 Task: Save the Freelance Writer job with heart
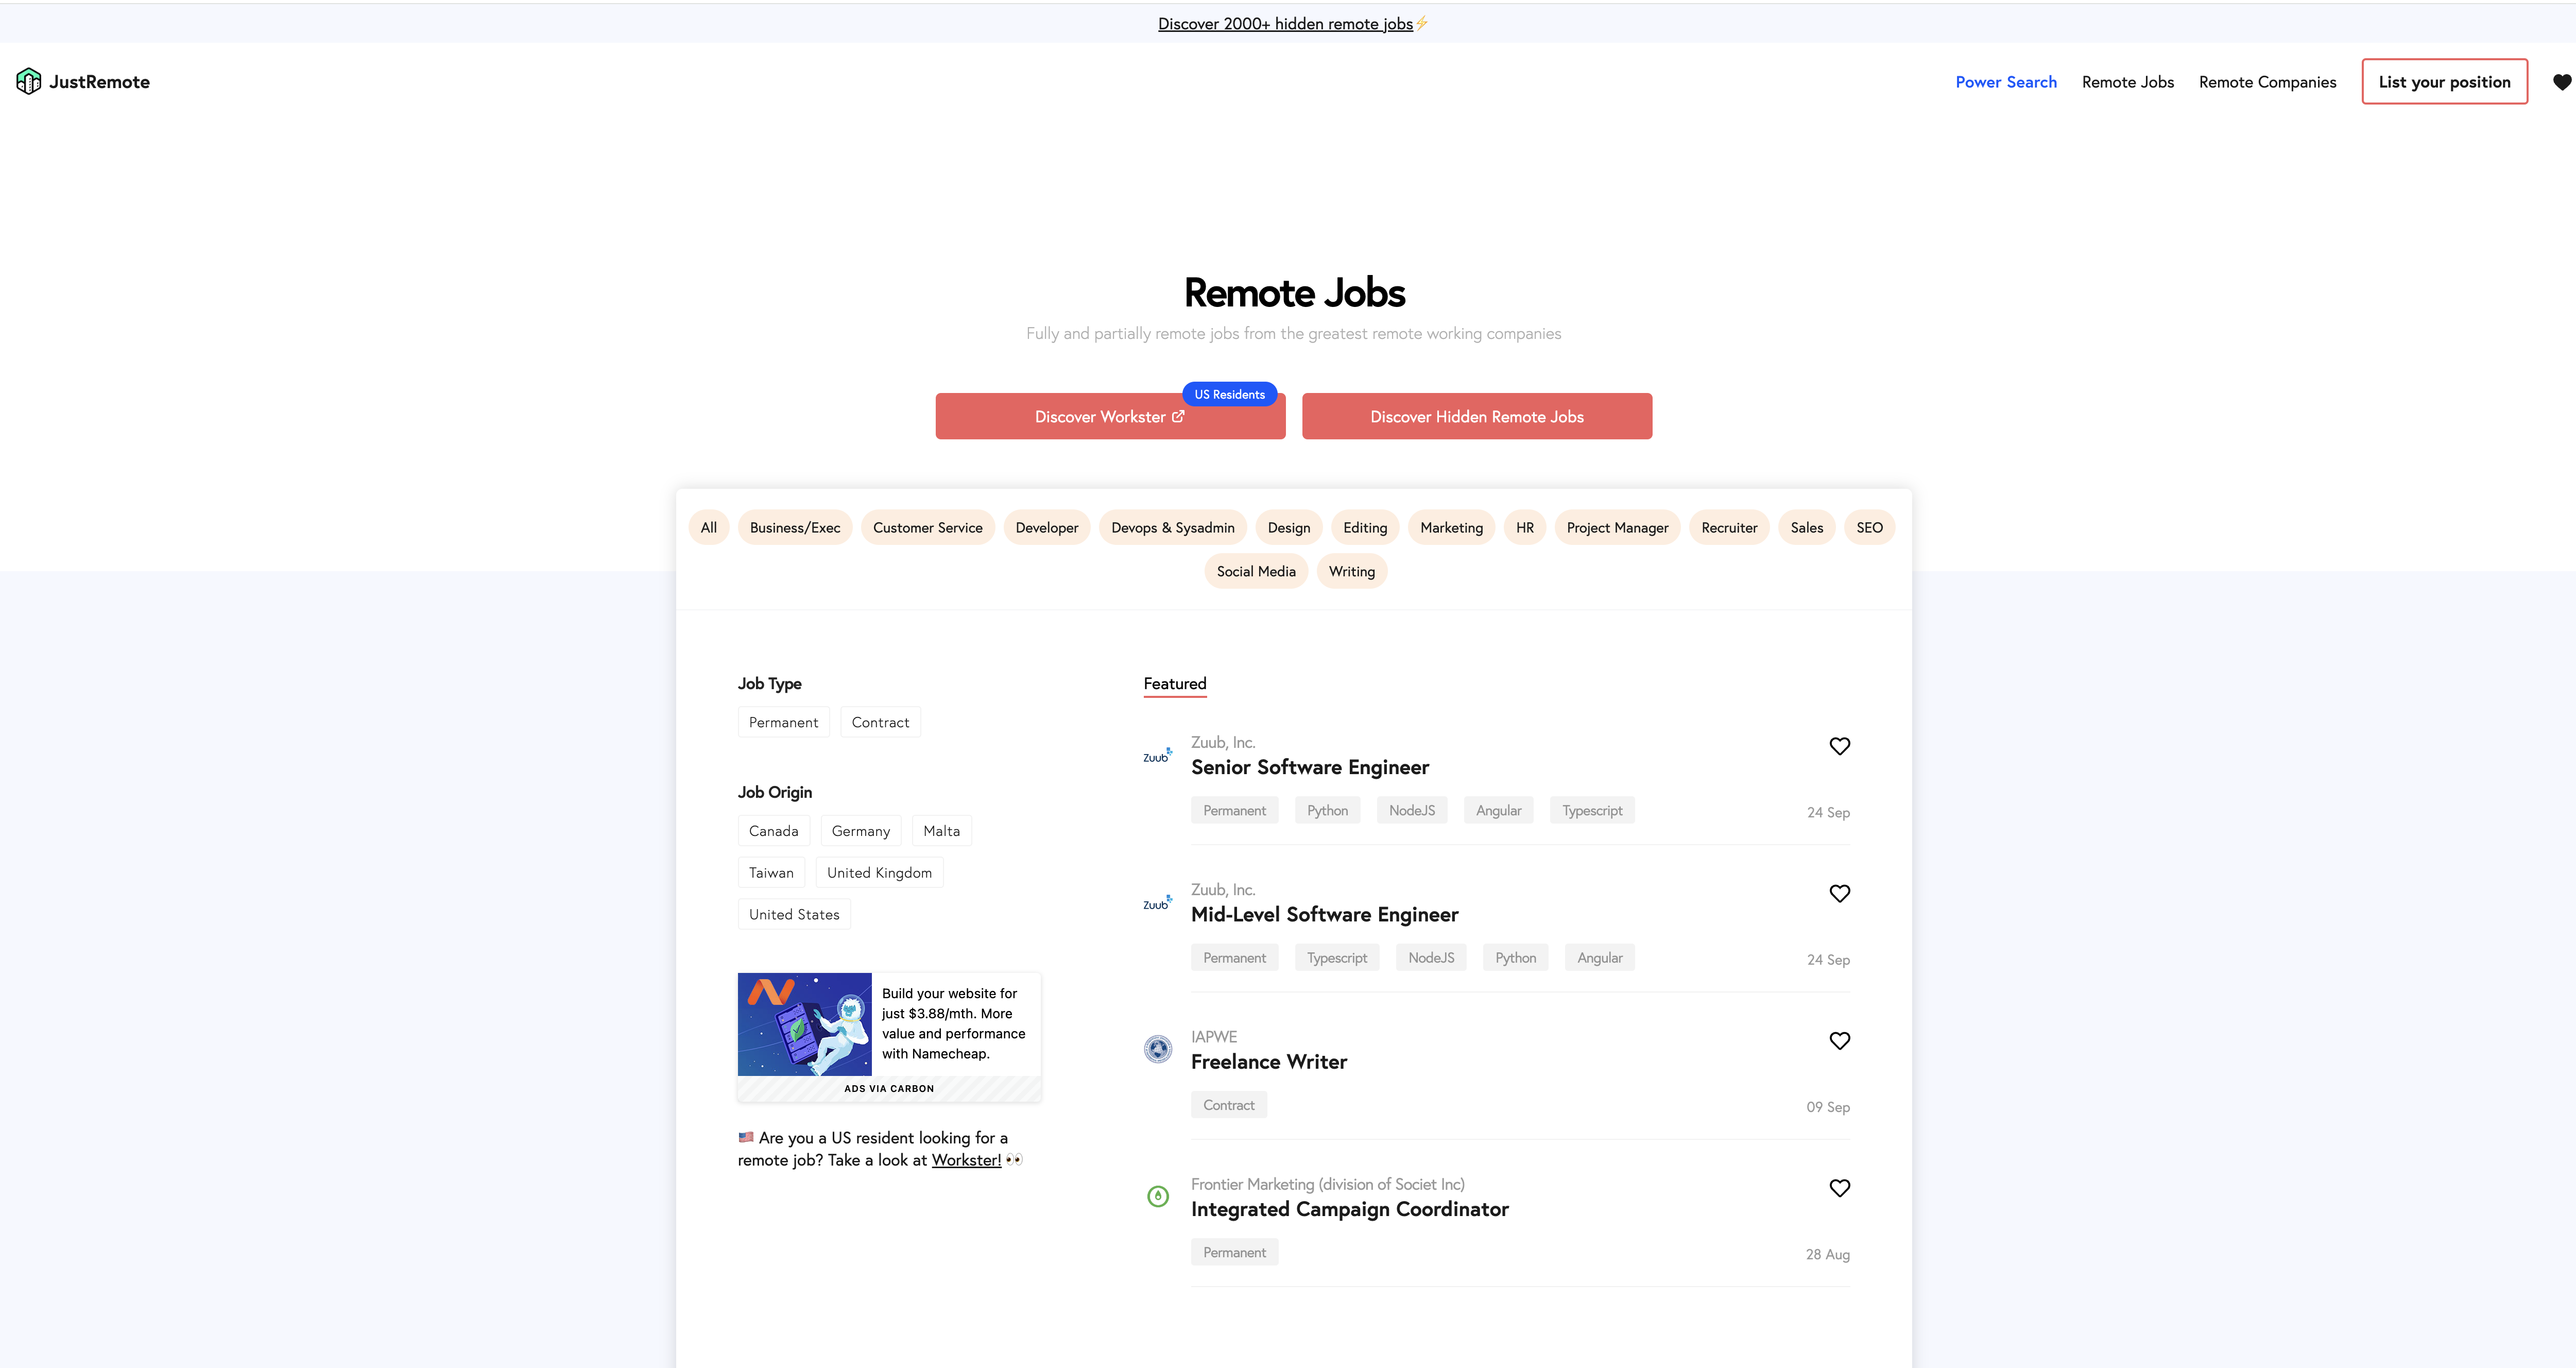tap(1839, 1040)
